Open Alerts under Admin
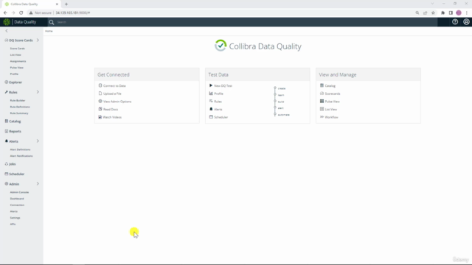Image resolution: width=472 pixels, height=265 pixels. click(14, 211)
